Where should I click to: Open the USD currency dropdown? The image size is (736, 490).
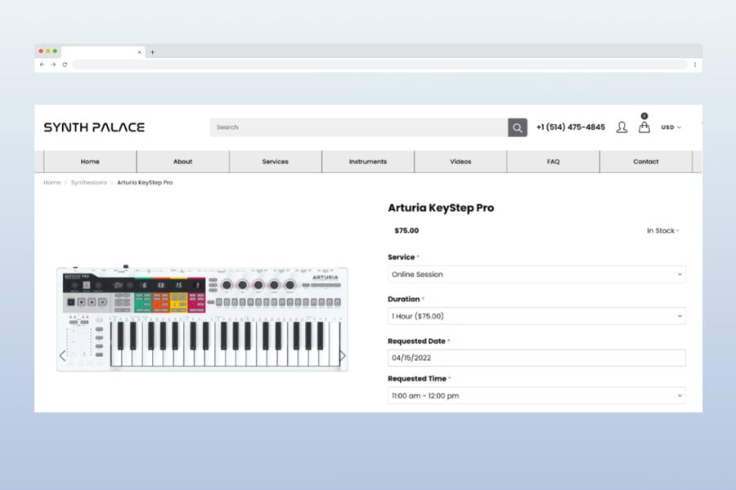671,127
